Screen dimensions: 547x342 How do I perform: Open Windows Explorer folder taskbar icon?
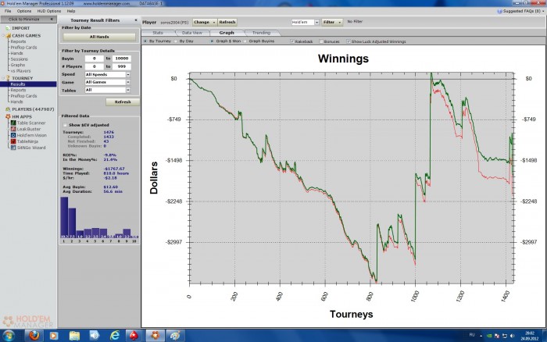point(74,336)
